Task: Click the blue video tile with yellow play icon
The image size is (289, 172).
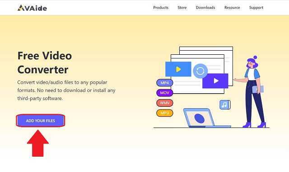Action: click(178, 69)
